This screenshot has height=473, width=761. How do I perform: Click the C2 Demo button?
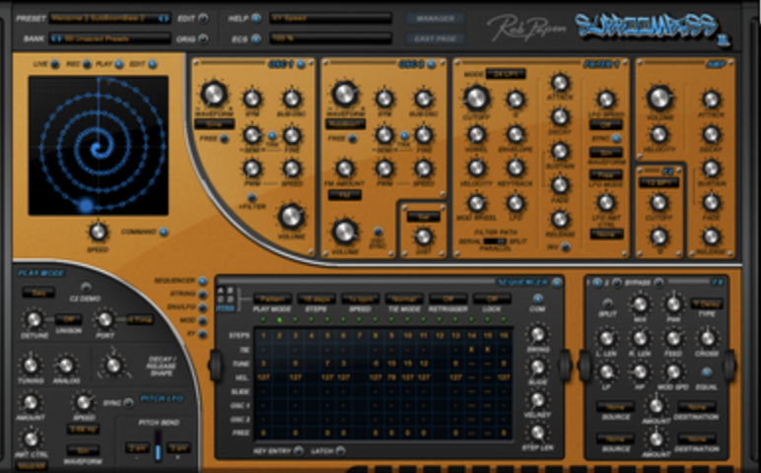click(x=86, y=287)
